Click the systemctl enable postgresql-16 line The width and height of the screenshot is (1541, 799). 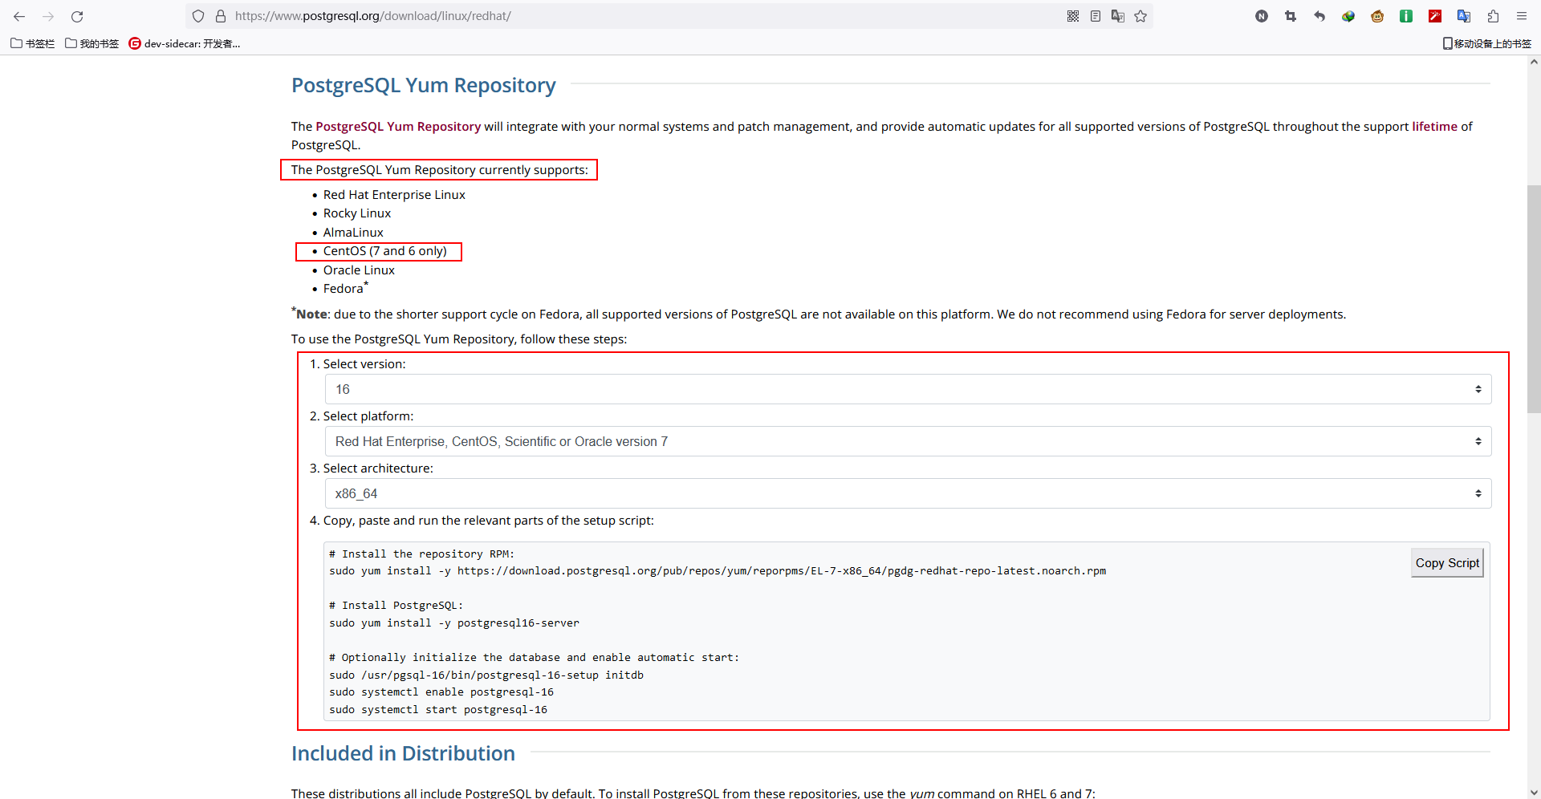(441, 692)
